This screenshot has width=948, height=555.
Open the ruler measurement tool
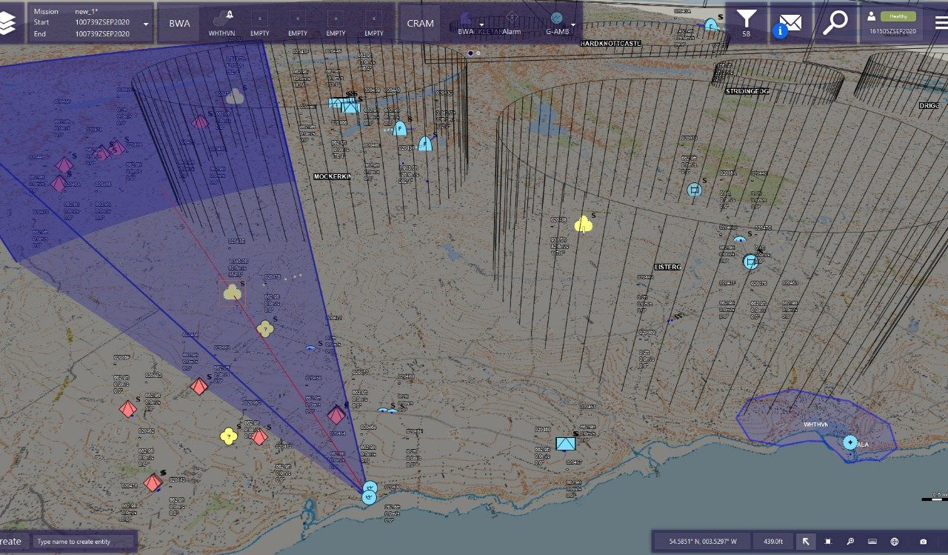(x=872, y=542)
